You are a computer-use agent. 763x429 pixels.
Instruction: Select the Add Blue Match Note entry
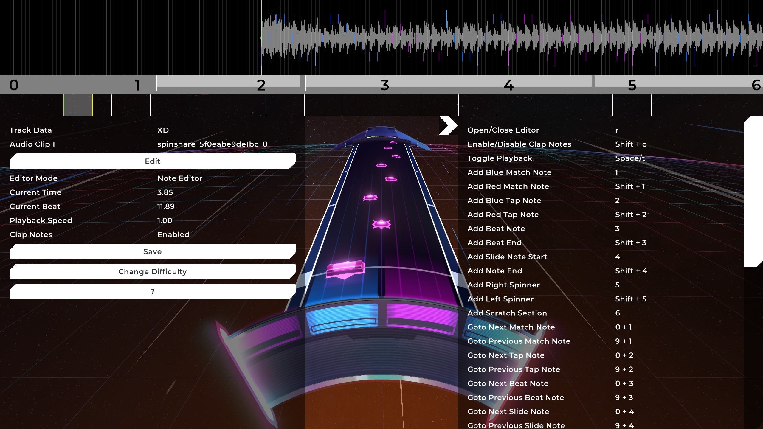point(509,172)
